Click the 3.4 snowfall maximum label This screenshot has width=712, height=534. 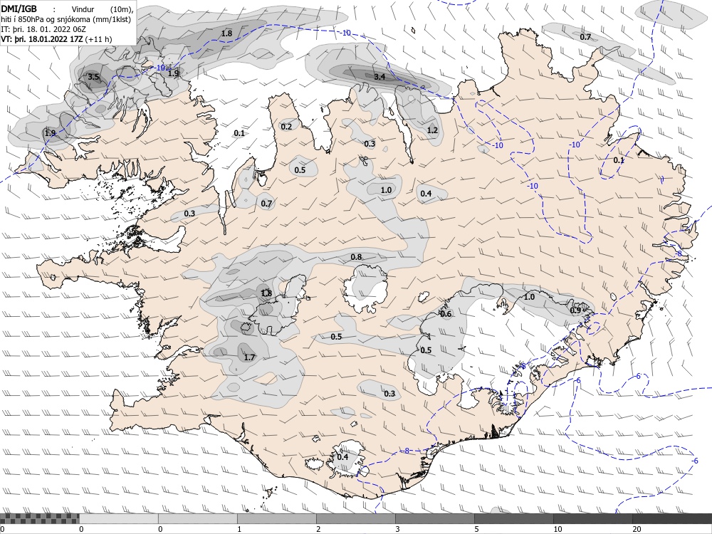[379, 77]
